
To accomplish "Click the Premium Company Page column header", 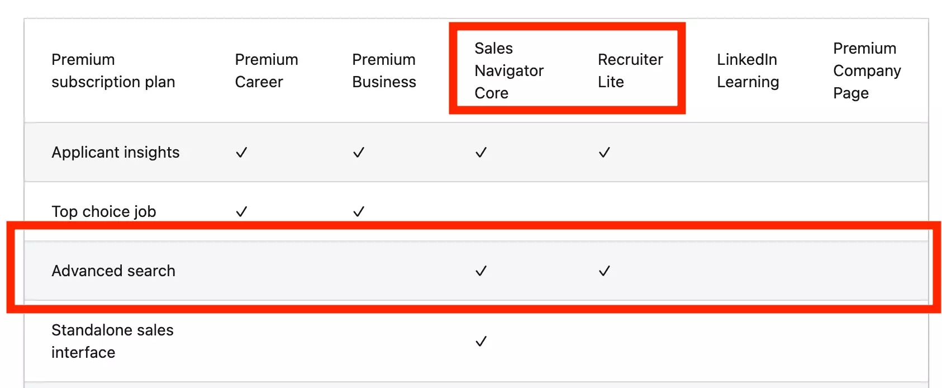I will [x=867, y=70].
